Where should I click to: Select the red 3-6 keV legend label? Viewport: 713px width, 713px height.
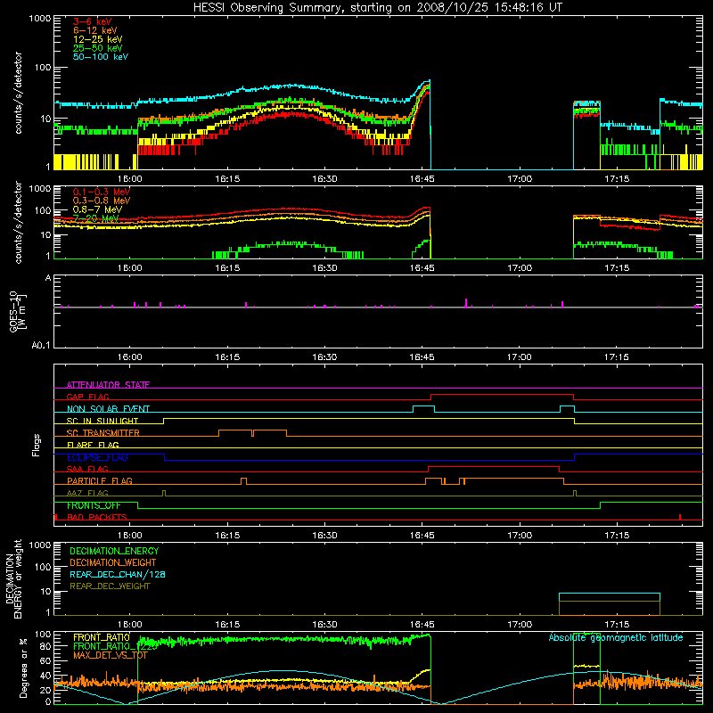point(92,21)
